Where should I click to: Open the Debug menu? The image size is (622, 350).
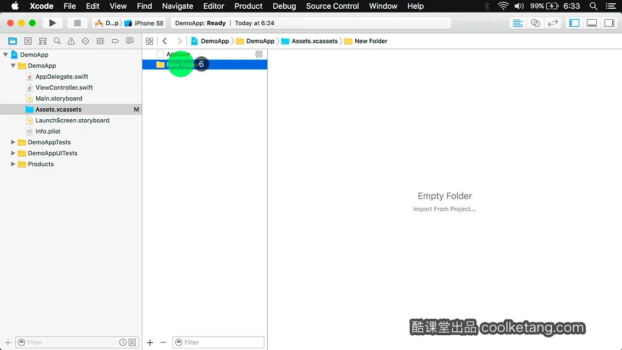284,6
